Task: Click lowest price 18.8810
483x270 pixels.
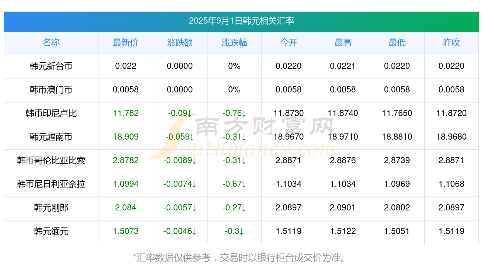Action: tap(397, 137)
